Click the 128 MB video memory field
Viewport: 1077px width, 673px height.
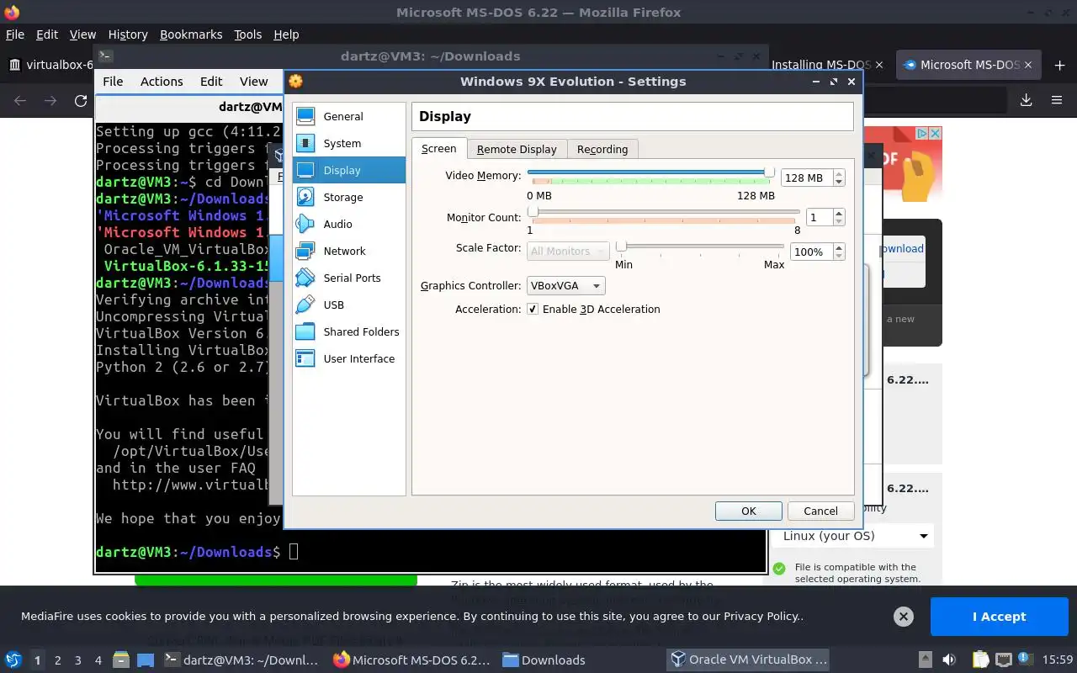pyautogui.click(x=806, y=178)
